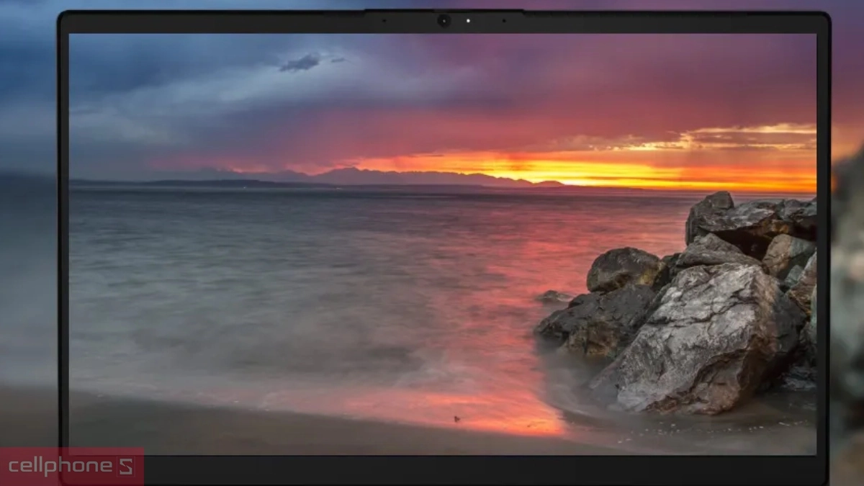Click the S icon in the cellphoneS logo
This screenshot has height=486, width=864.
pos(126,467)
